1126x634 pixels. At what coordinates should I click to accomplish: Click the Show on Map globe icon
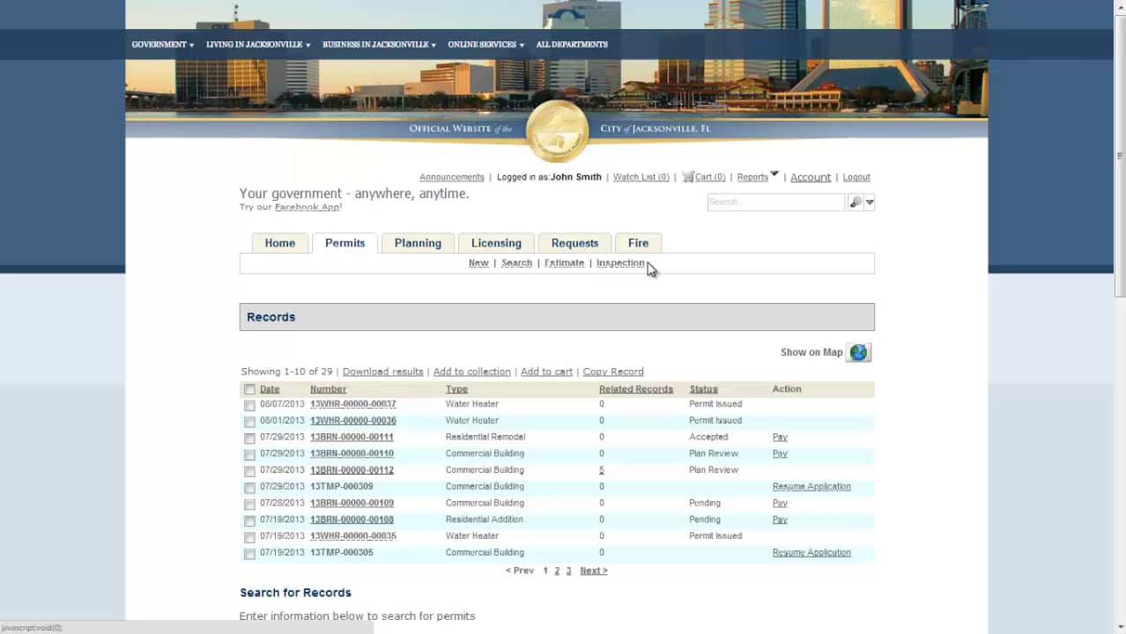coord(858,352)
